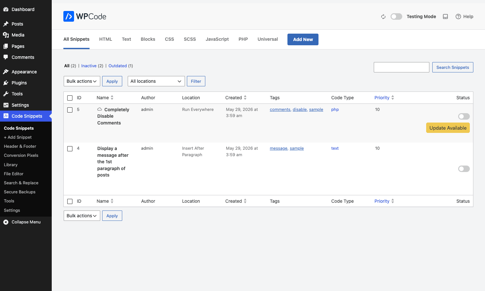Toggle Testing Mode switch
This screenshot has width=485, height=291.
[x=396, y=16]
